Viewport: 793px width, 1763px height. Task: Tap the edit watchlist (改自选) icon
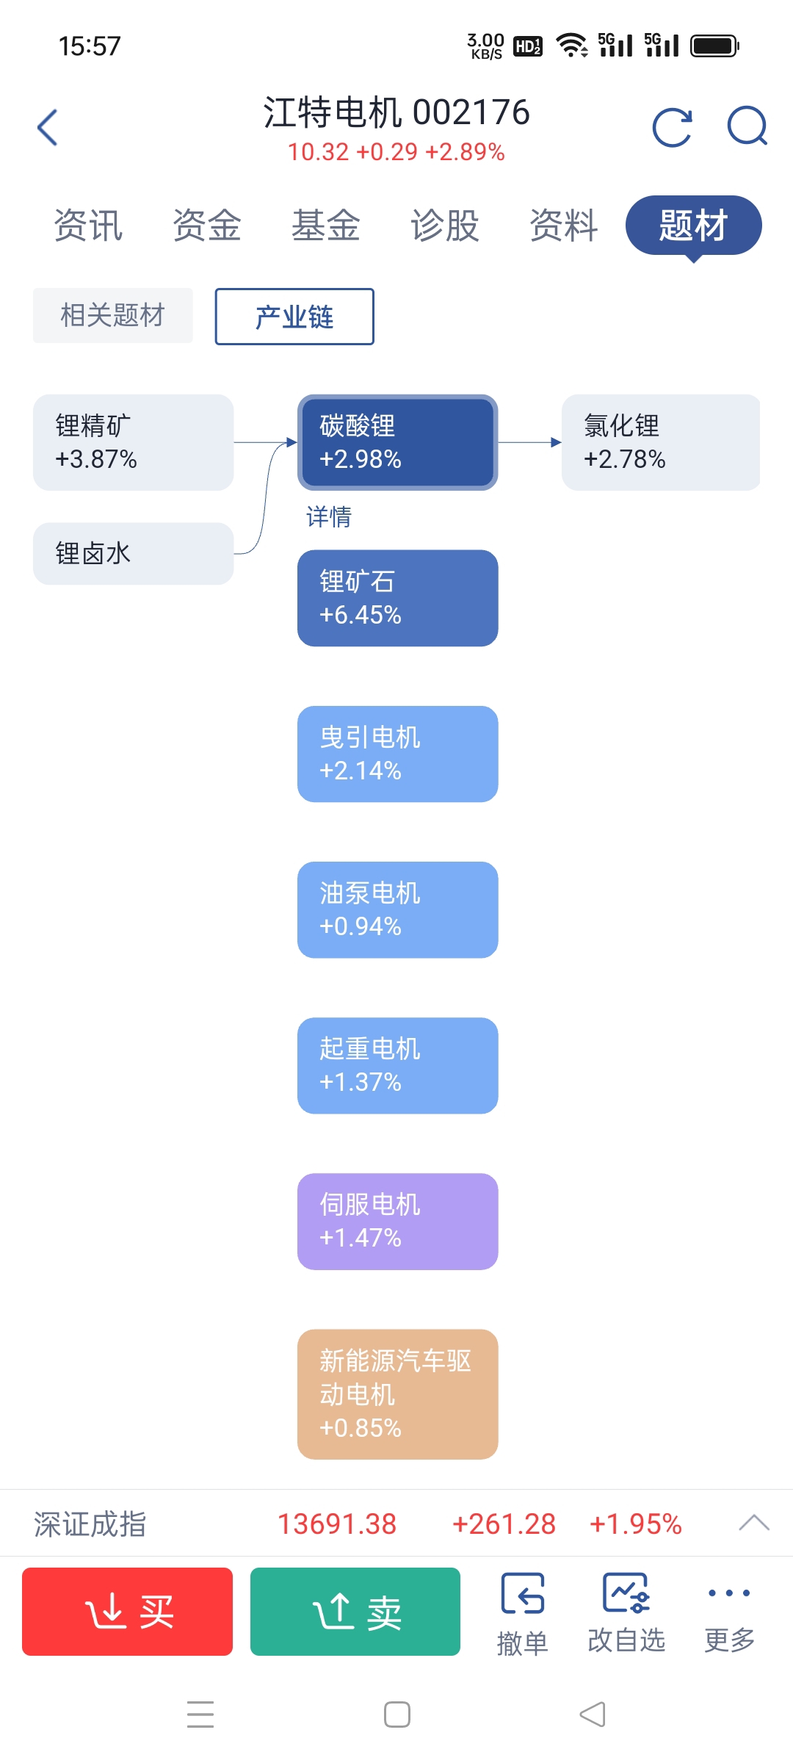click(626, 1593)
